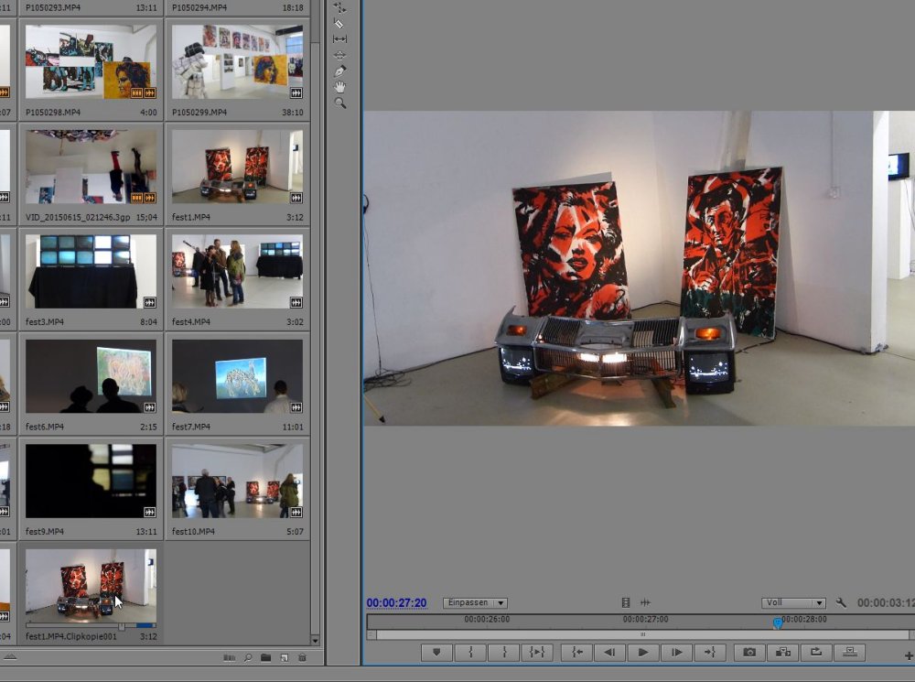Click the duration '38:10' of P1050299.MP4
The image size is (915, 682).
tap(293, 112)
